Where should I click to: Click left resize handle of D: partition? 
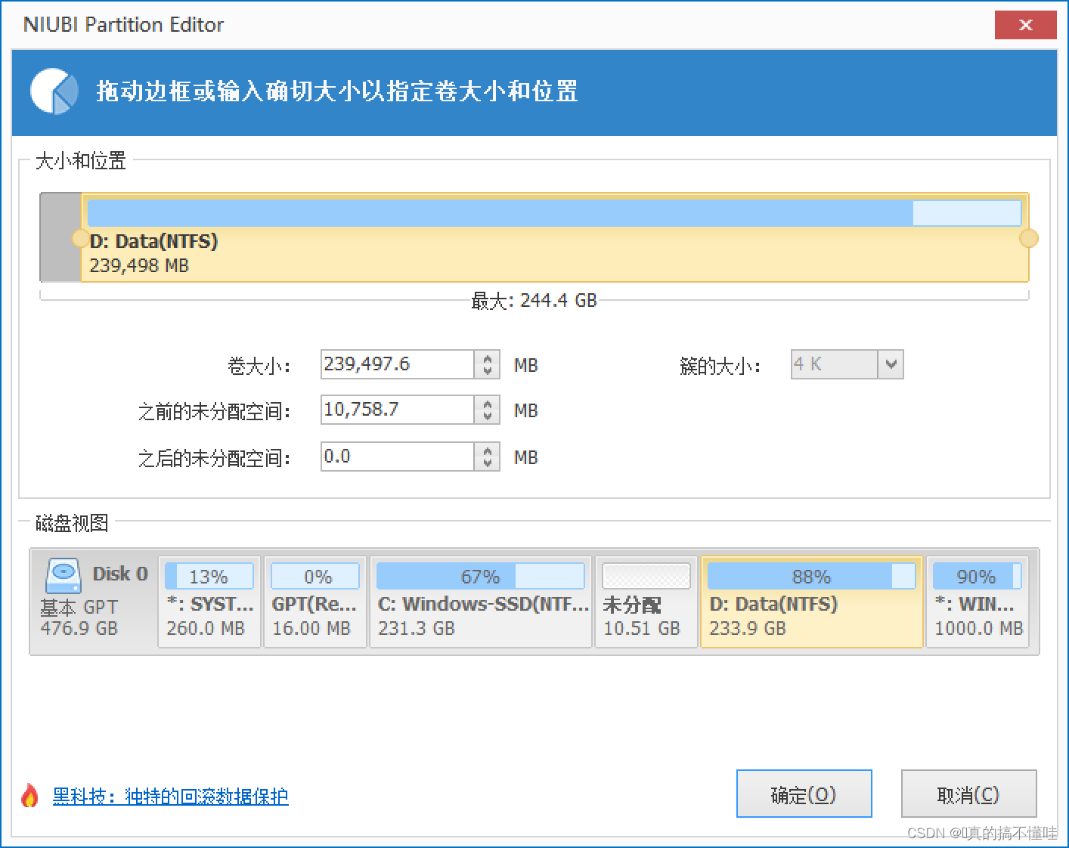[x=79, y=239]
